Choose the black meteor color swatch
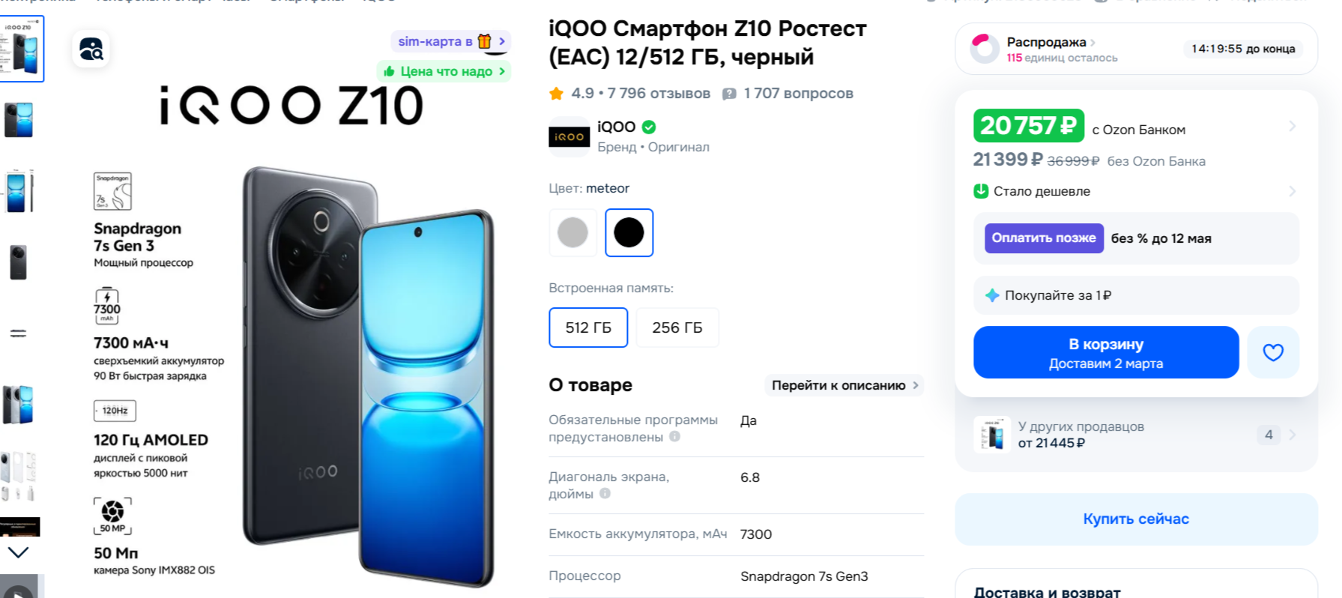The height and width of the screenshot is (598, 1342). pos(629,233)
